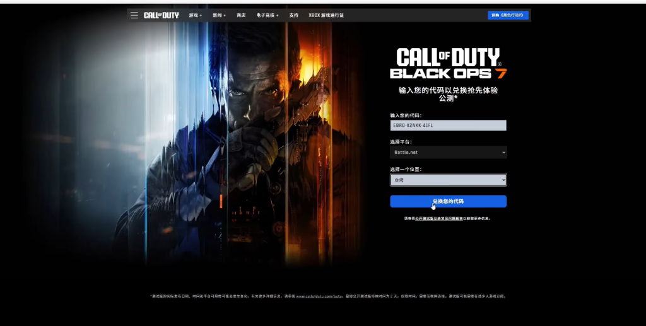Open the 公开测试版兑换常见问题解答 FAQ link
Screen dimensions: 646x326
click(438, 219)
